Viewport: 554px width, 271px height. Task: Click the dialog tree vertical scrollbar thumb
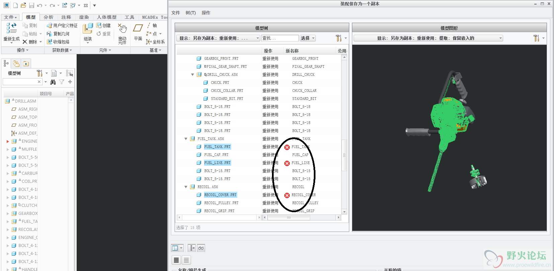[344, 155]
